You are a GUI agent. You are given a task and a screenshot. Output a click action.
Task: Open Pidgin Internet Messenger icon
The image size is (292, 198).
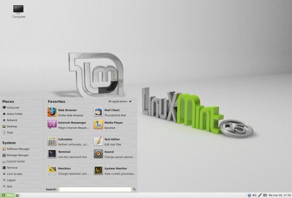(x=52, y=124)
